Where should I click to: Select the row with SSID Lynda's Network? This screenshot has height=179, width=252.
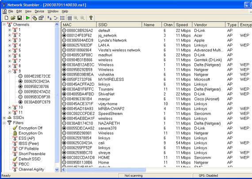[x=157, y=40]
